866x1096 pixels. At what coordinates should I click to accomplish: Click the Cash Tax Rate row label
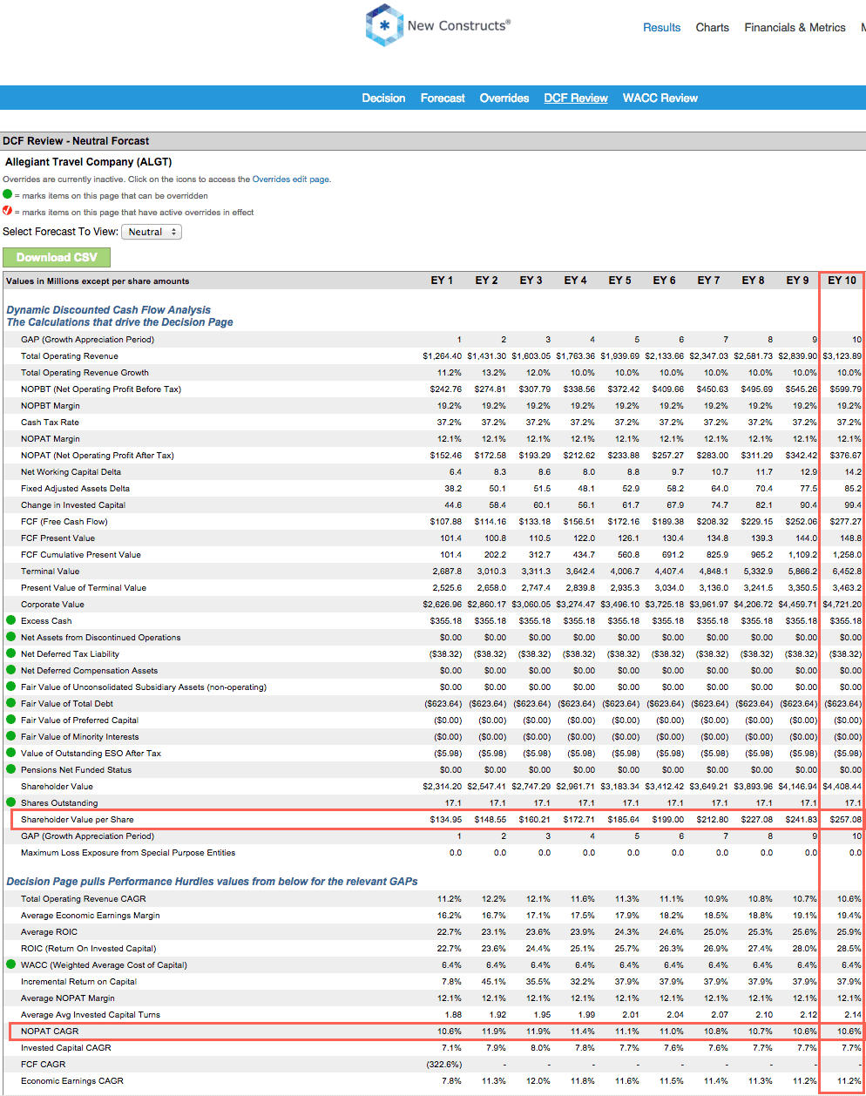point(50,423)
